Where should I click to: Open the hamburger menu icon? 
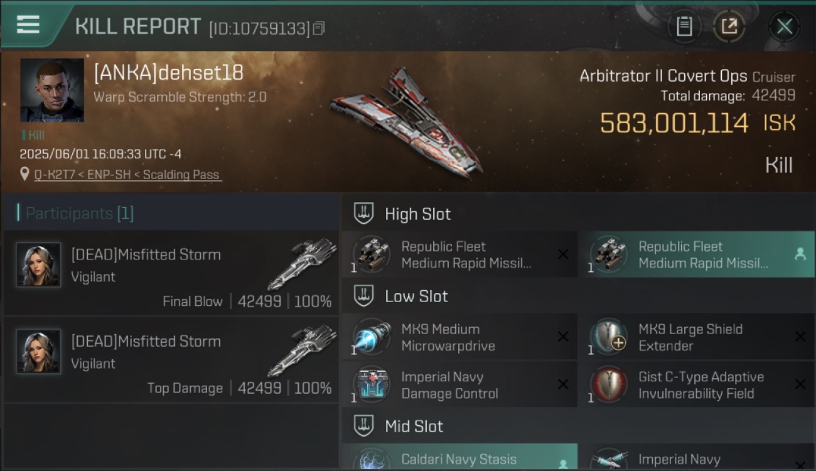(x=28, y=25)
